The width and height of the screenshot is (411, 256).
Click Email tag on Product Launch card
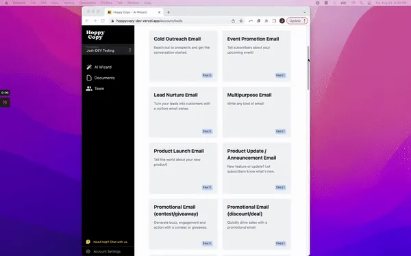click(x=207, y=187)
